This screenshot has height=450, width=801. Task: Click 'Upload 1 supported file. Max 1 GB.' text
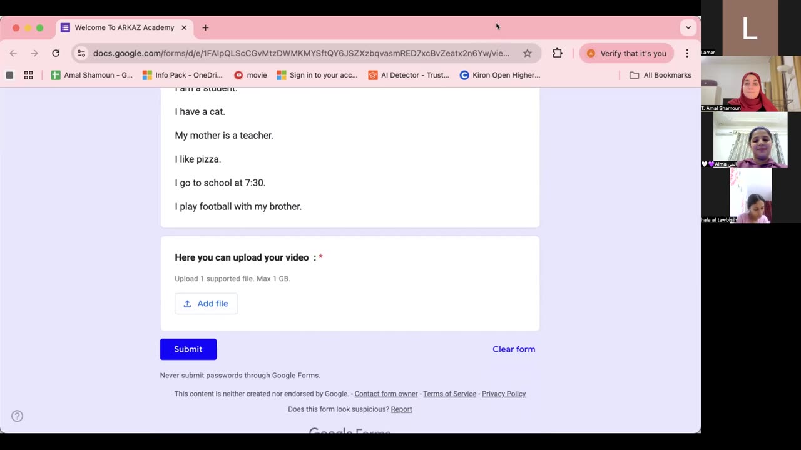pos(232,279)
